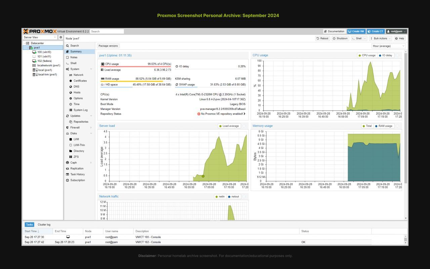Switch to the Cluster log tab

(x=44, y=225)
